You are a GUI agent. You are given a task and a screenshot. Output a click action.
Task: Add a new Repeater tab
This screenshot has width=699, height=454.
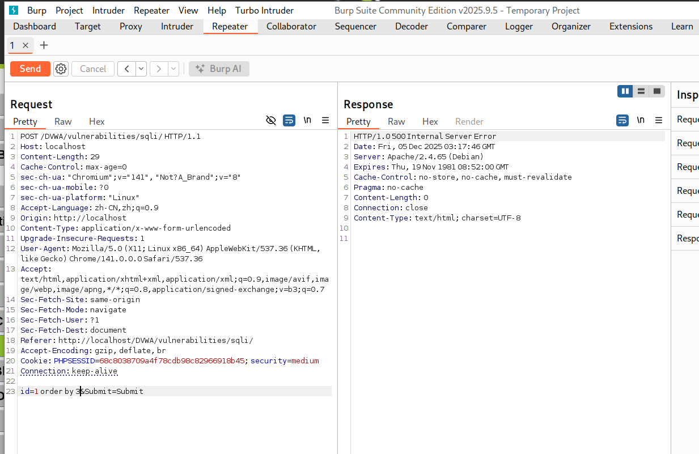click(44, 45)
